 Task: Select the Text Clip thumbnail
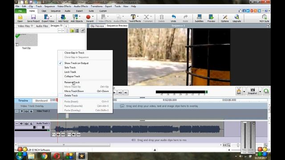[x=26, y=40]
